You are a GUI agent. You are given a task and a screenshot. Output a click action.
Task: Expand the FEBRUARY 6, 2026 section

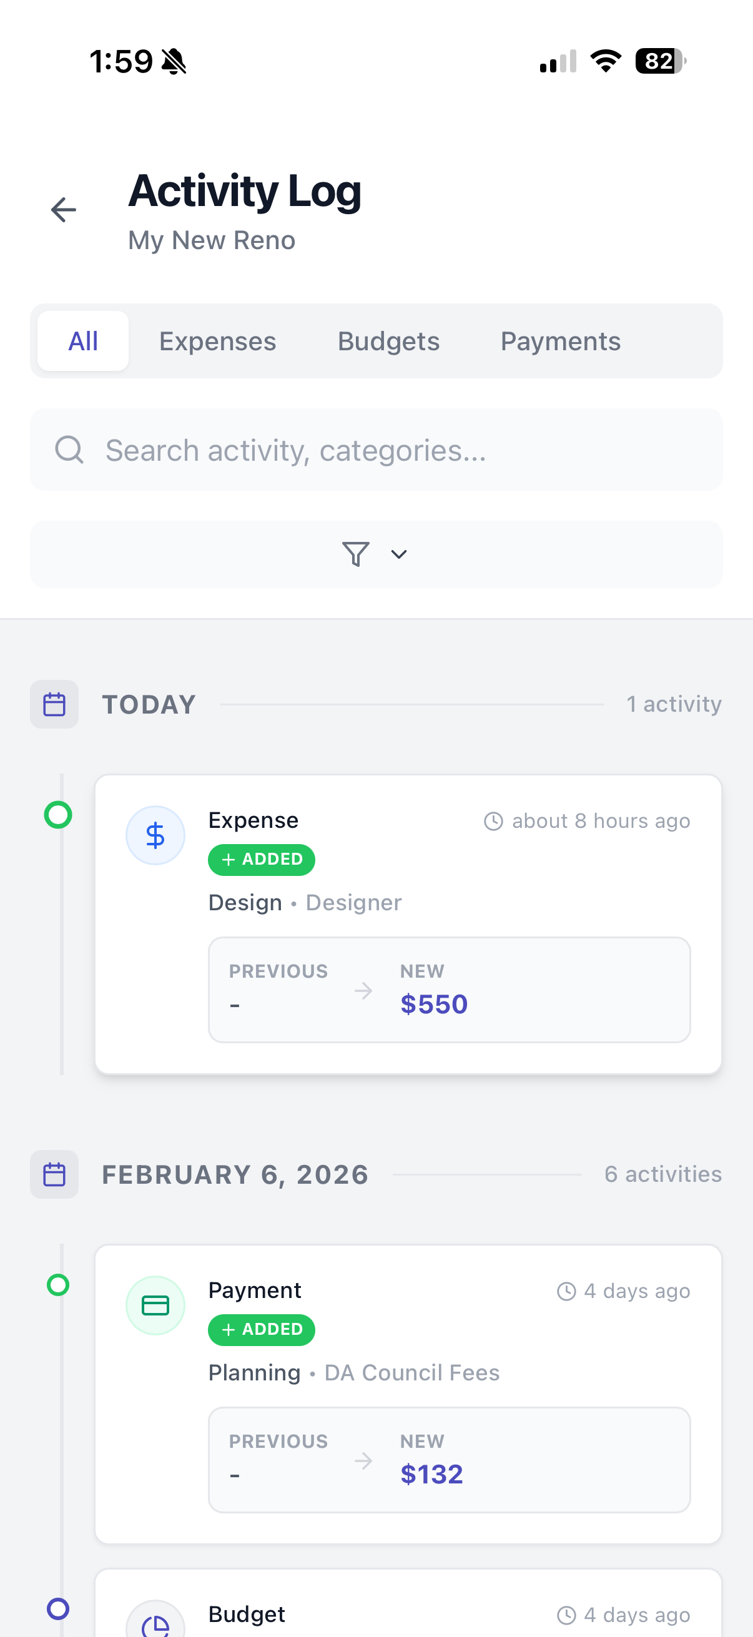[235, 1174]
